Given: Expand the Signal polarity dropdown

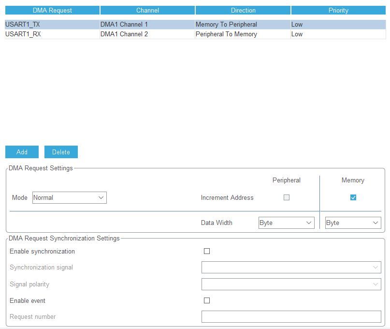Looking at the screenshot, I should pos(291,284).
